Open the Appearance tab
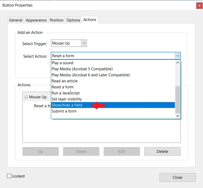 tap(36, 20)
